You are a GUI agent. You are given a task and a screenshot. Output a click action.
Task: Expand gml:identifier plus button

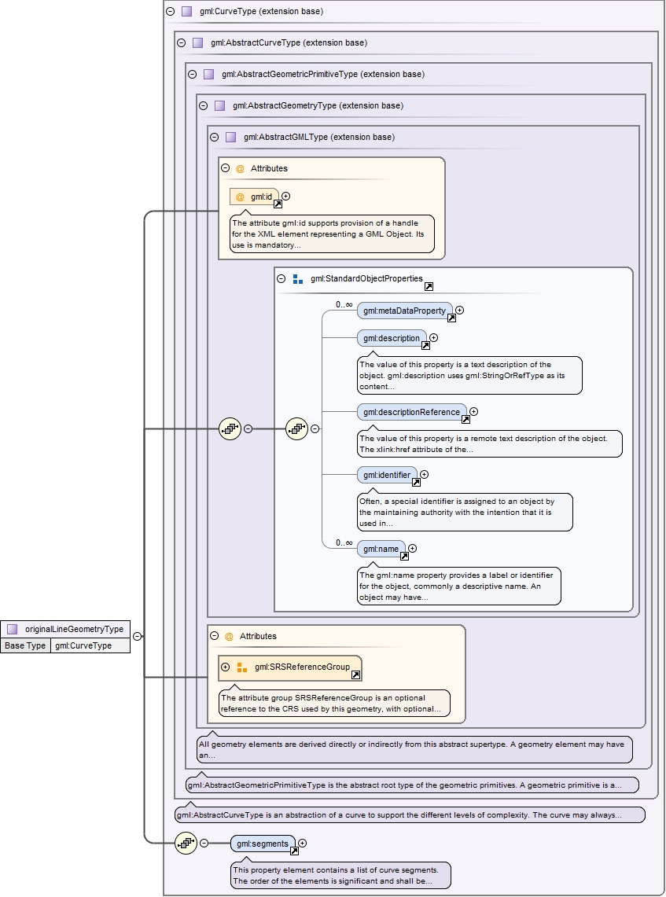(x=424, y=474)
